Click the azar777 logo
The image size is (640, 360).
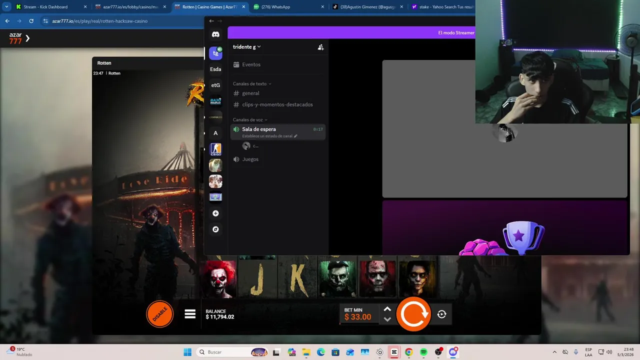pos(15,38)
